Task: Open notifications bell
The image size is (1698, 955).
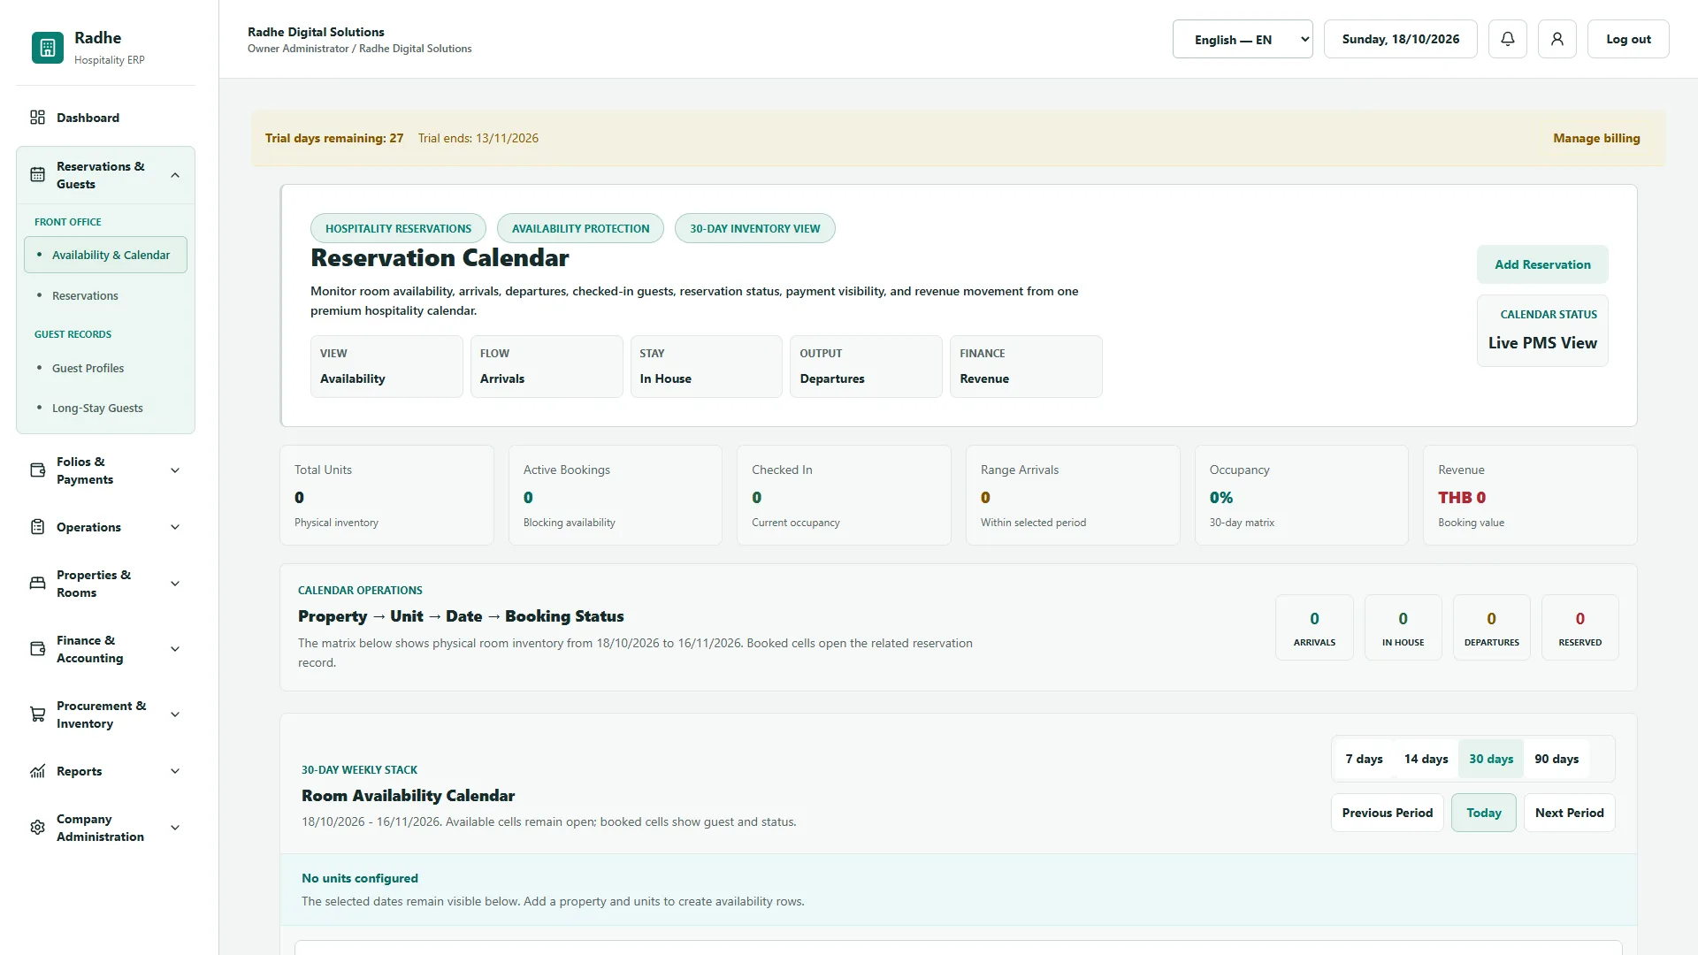Action: tap(1508, 39)
